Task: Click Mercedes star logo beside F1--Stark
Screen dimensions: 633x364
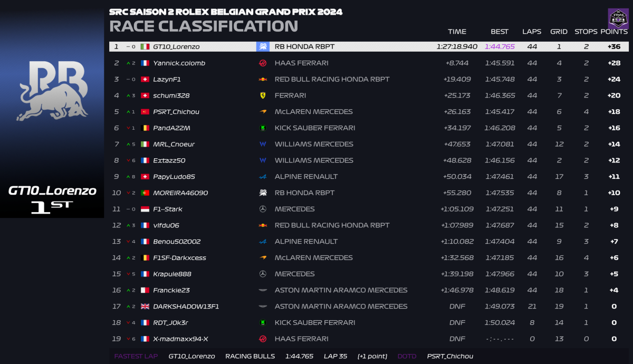Action: point(263,209)
